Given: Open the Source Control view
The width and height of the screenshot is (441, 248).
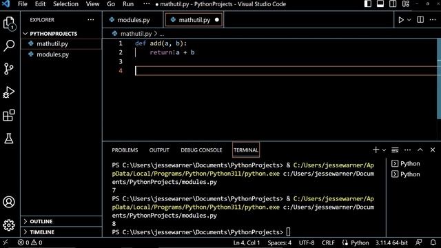Looking at the screenshot, I should pos(9,69).
